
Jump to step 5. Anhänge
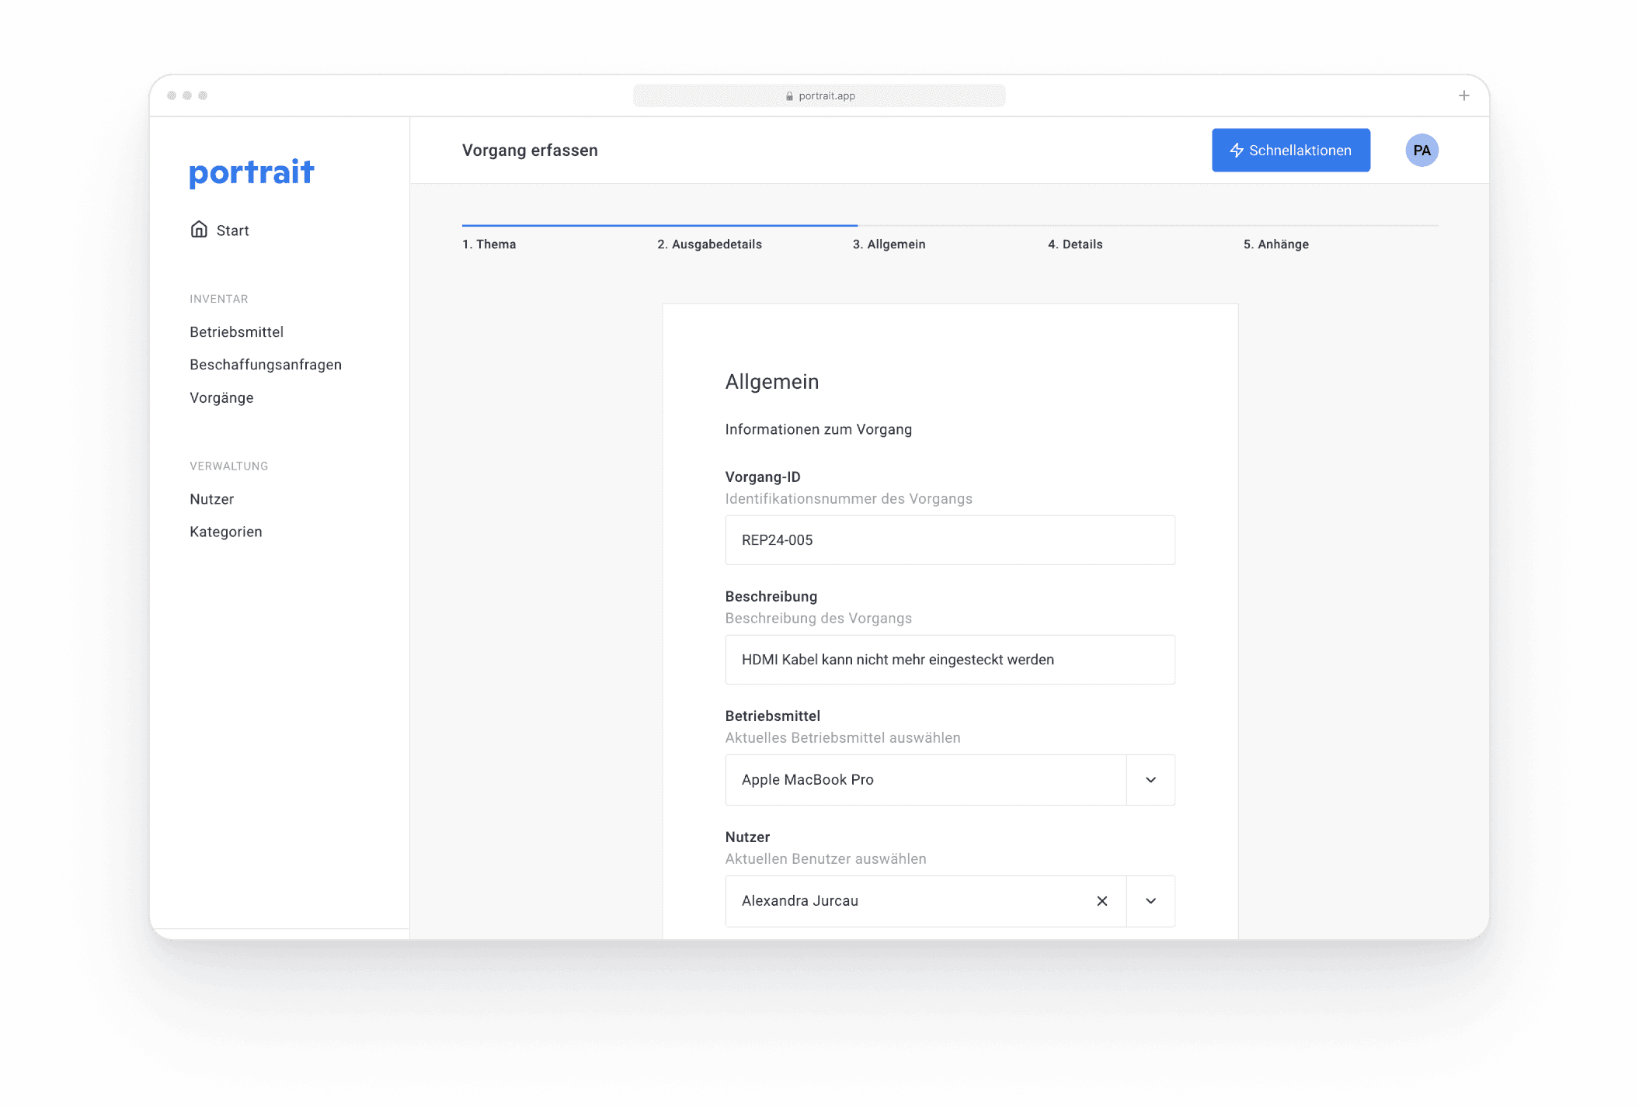[1275, 244]
